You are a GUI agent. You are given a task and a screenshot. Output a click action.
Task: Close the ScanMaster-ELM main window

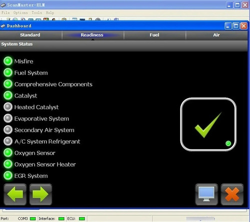pyautogui.click(x=245, y=5)
